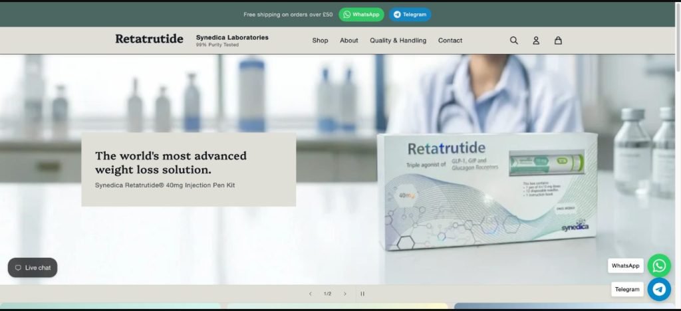
Task: Click the '99% Purity Tested' tagline
Action: [x=217, y=45]
